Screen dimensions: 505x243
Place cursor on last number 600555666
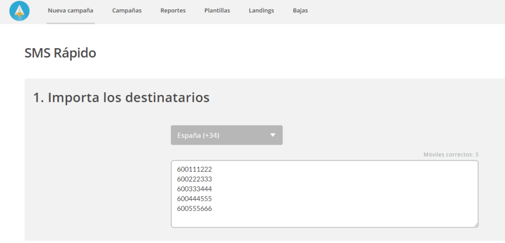point(194,209)
